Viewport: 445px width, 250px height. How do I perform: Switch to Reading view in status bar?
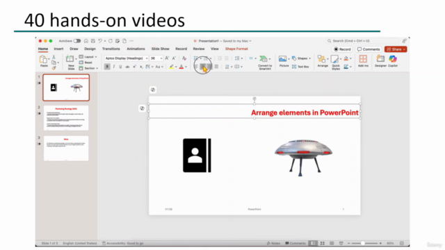(x=332, y=243)
